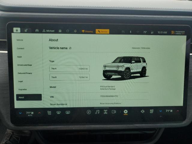Open the drive modes vehicle icon
Viewport: 192px width, 144px height.
[106, 112]
